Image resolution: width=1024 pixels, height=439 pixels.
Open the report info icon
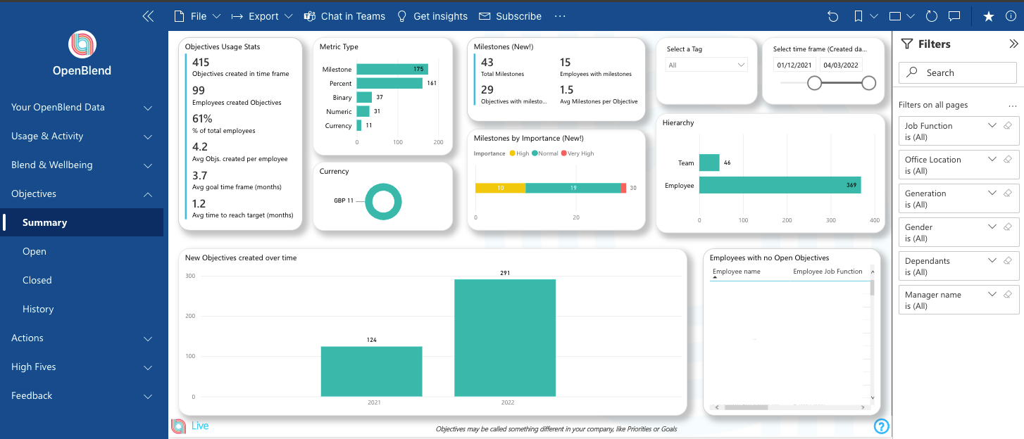click(1011, 16)
